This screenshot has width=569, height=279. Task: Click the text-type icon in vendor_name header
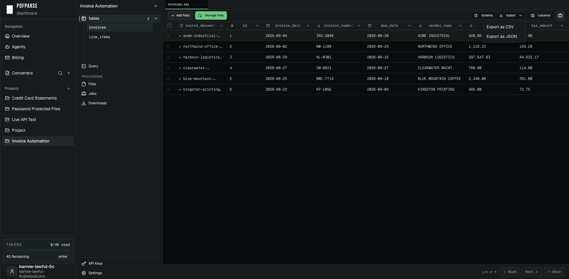(x=420, y=26)
